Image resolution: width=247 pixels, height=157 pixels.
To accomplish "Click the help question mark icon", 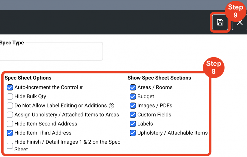I will pos(111,105).
